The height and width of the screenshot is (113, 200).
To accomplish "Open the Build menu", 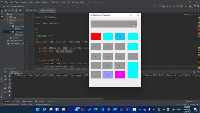I will point(52,2).
